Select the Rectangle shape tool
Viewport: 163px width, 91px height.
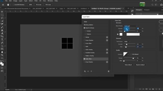[x=2, y=49]
